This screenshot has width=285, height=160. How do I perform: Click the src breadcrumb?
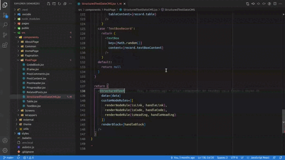pyautogui.click(x=80, y=9)
